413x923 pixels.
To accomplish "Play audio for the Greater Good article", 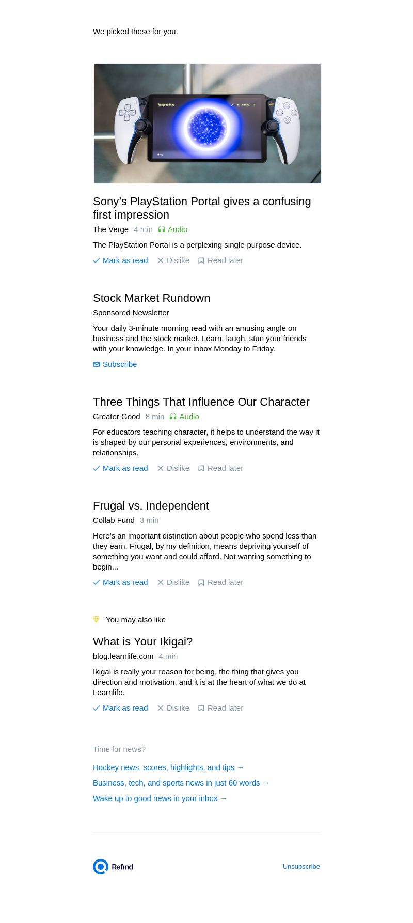I will click(184, 417).
